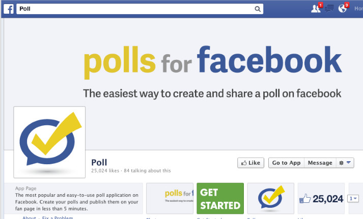
Task: Open the Get Started tab tile
Action: pos(220,199)
